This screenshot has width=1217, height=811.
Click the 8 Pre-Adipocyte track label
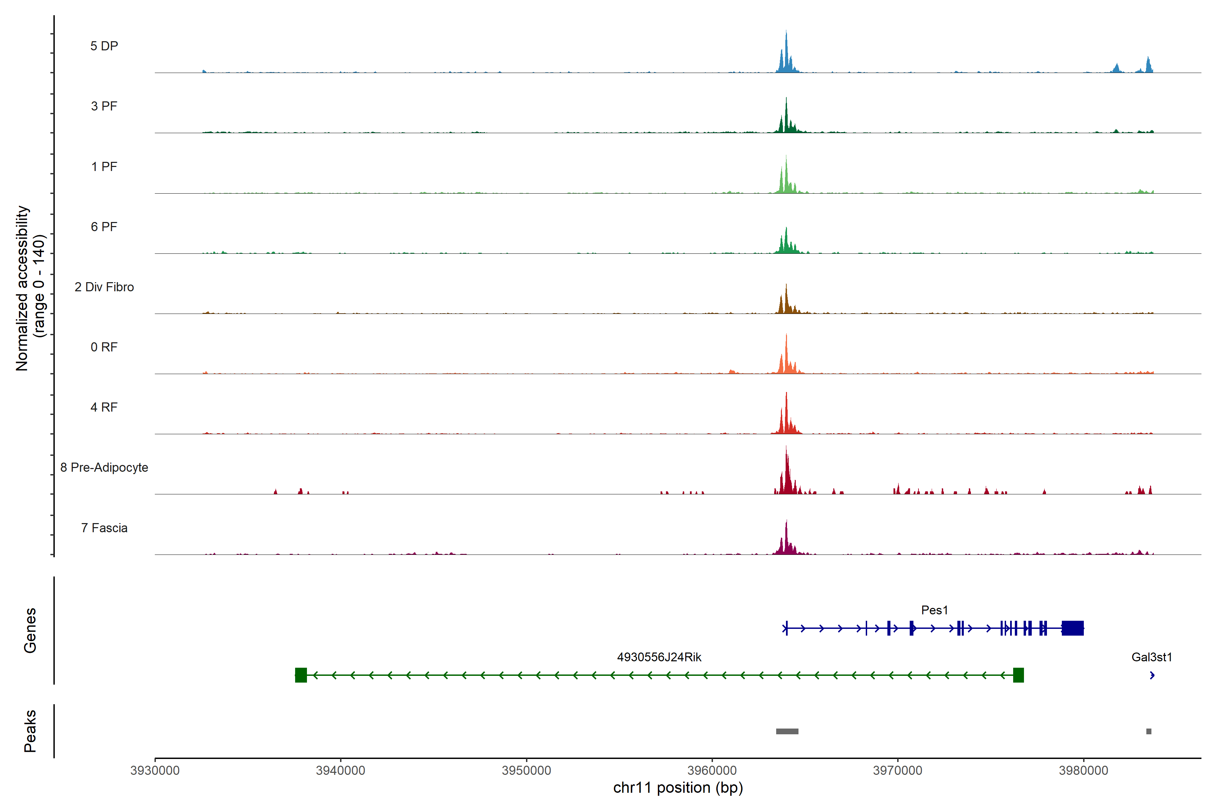tap(104, 468)
